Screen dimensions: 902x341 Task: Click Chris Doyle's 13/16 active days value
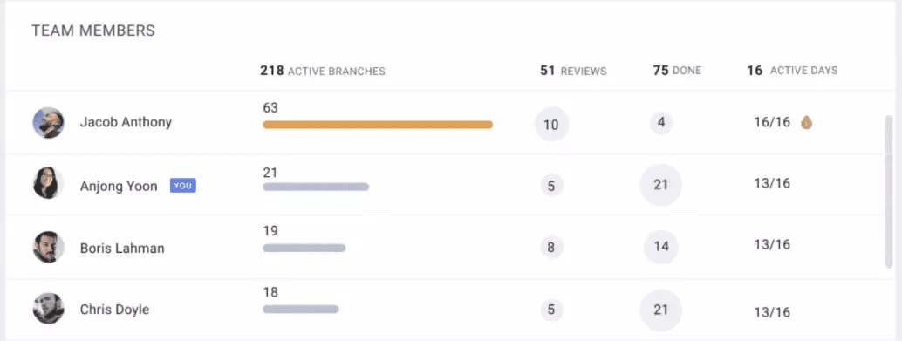pyautogui.click(x=772, y=313)
